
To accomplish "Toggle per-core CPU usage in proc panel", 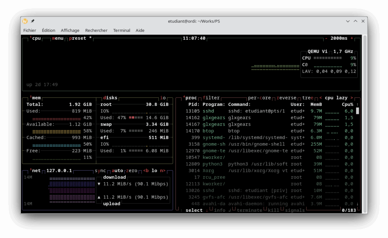I will point(260,98).
